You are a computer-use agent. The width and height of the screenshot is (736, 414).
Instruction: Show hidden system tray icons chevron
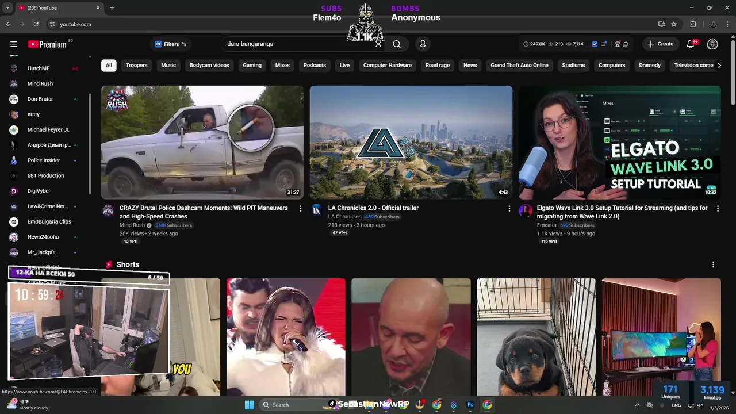point(638,405)
